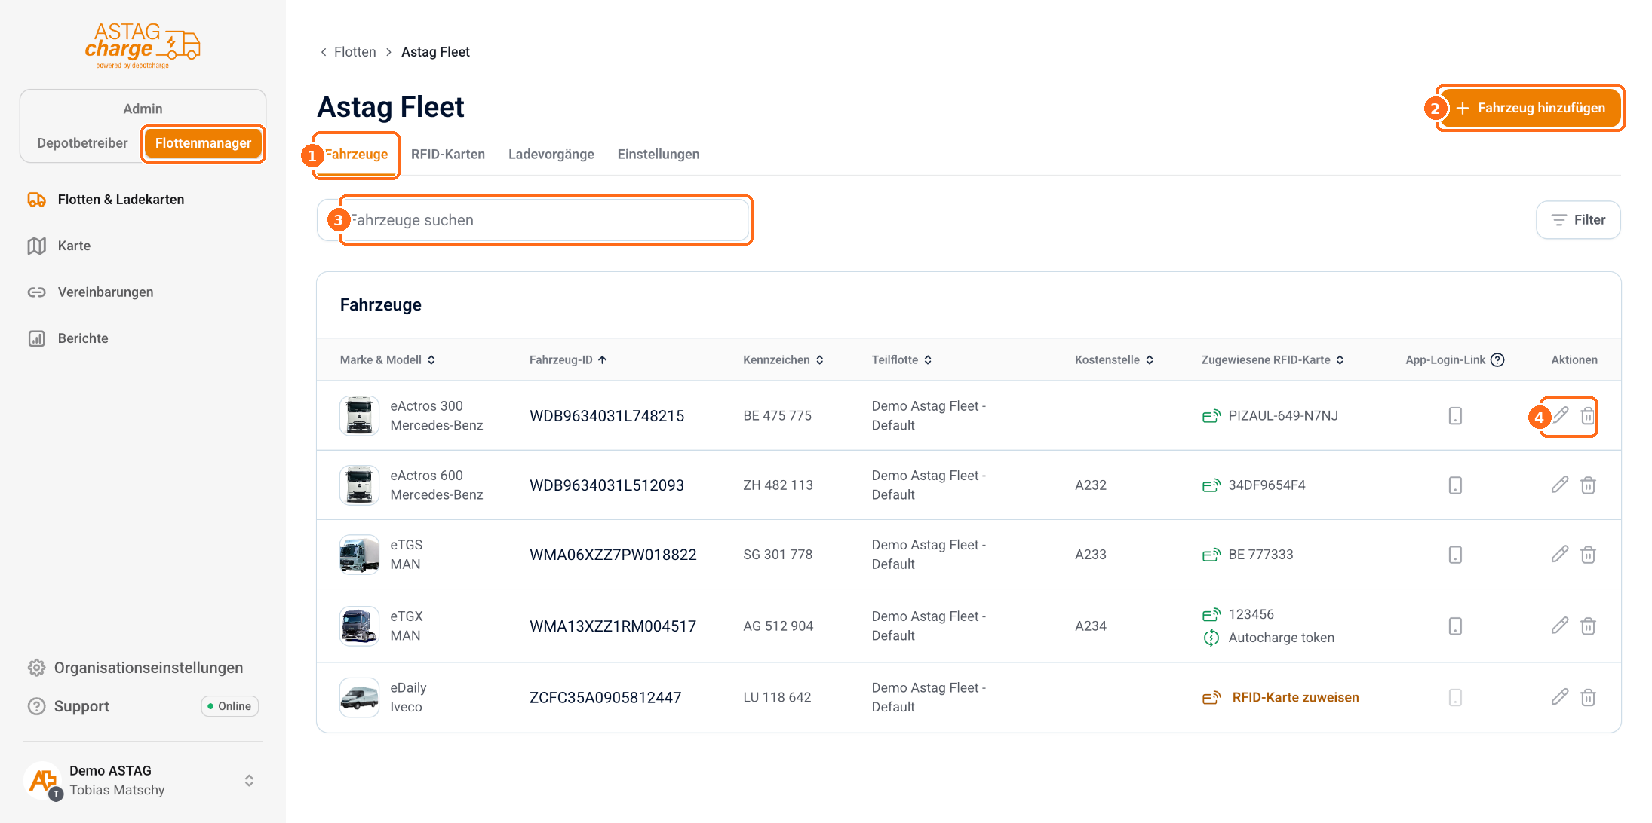Delete the eDaily Iveco vehicle via trash icon
The height and width of the screenshot is (823, 1652).
tap(1588, 697)
